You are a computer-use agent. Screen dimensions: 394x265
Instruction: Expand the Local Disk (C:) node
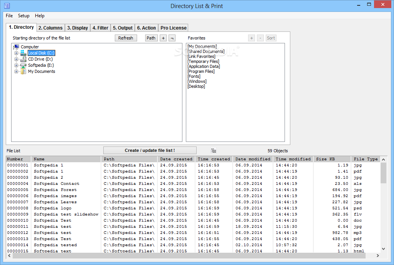[x=16, y=53]
